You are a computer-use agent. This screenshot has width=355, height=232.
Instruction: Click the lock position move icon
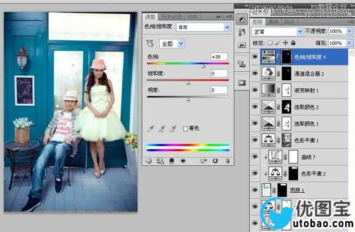coord(285,43)
